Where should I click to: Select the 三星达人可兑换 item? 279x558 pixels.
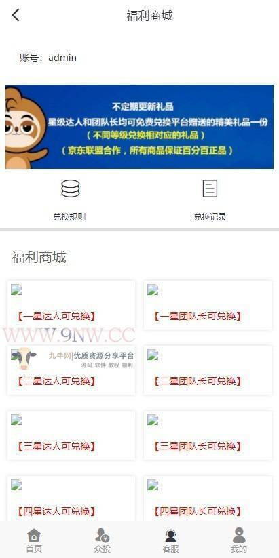click(x=71, y=435)
